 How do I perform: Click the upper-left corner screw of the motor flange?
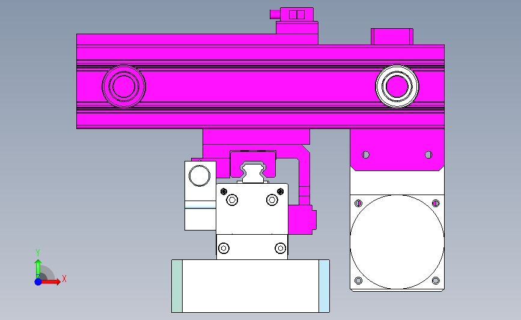359,203
